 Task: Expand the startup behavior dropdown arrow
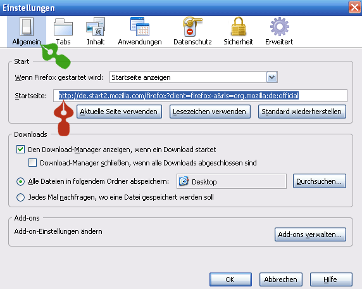(x=272, y=77)
